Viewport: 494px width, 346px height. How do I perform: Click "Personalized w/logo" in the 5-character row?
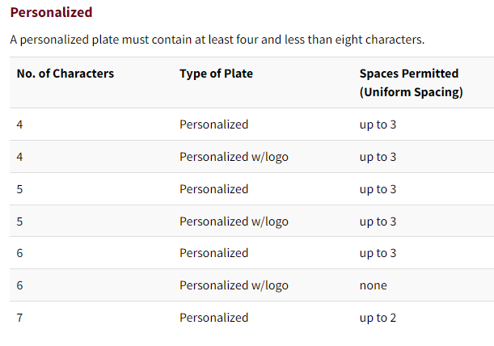click(x=234, y=222)
